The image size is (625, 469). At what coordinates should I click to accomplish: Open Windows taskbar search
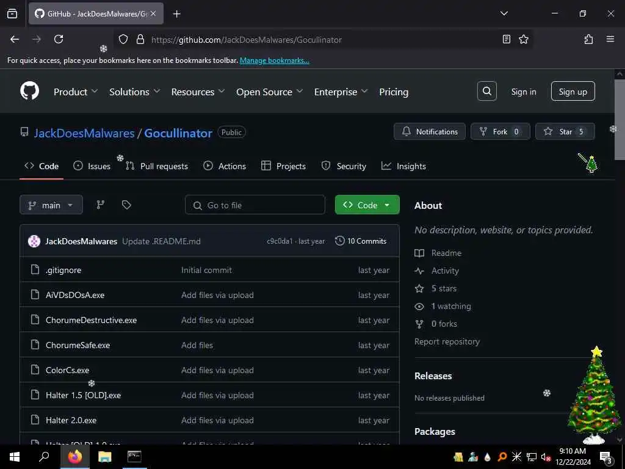(44, 457)
